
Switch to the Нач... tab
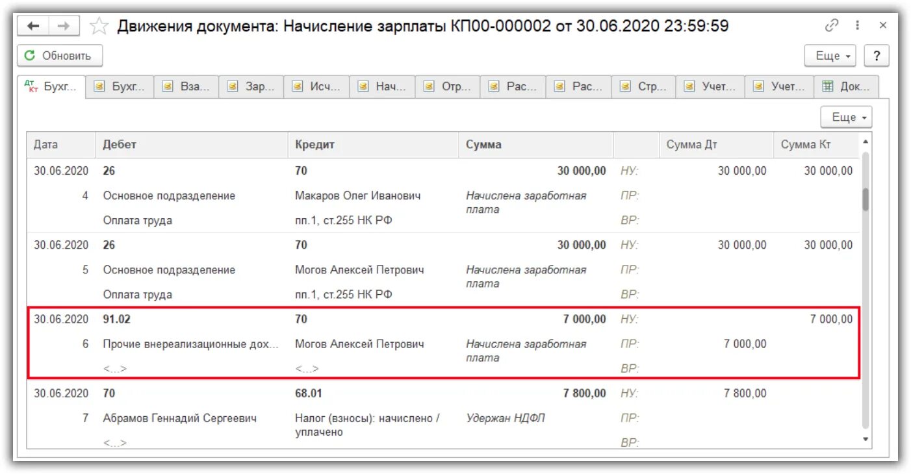(383, 86)
